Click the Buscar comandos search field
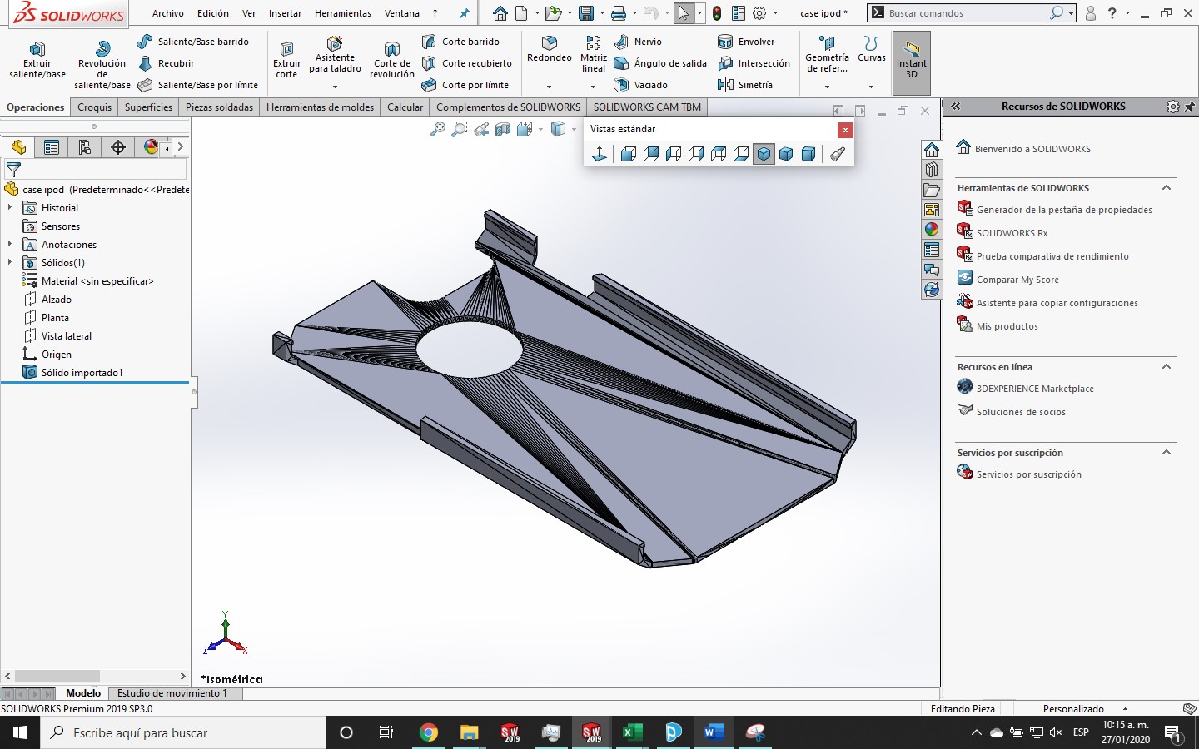Viewport: 1199px width, 749px height. [x=966, y=13]
